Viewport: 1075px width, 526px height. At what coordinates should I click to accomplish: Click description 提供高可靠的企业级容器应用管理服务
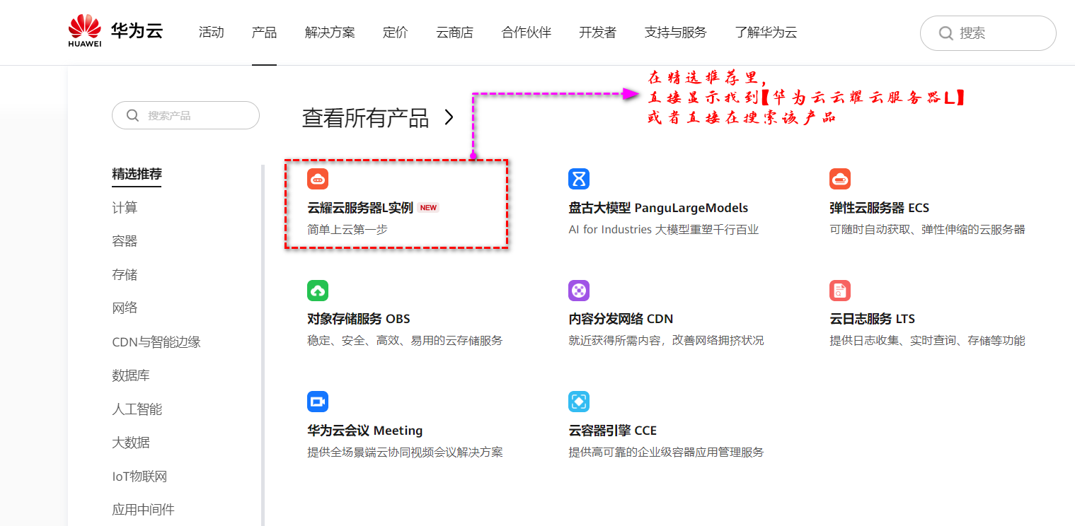(666, 452)
